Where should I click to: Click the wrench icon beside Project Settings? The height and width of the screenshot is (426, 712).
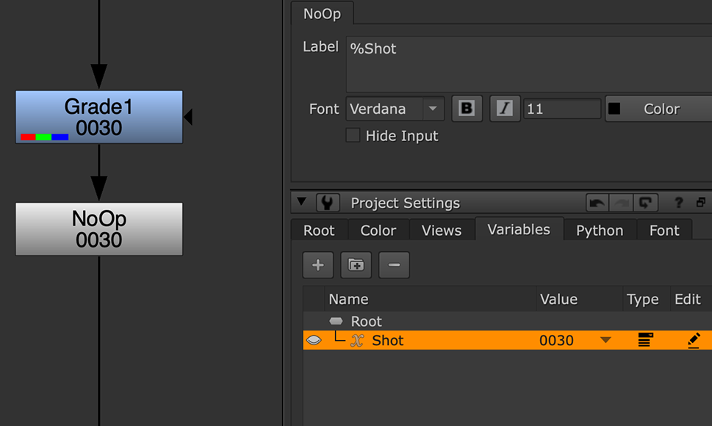coord(328,203)
